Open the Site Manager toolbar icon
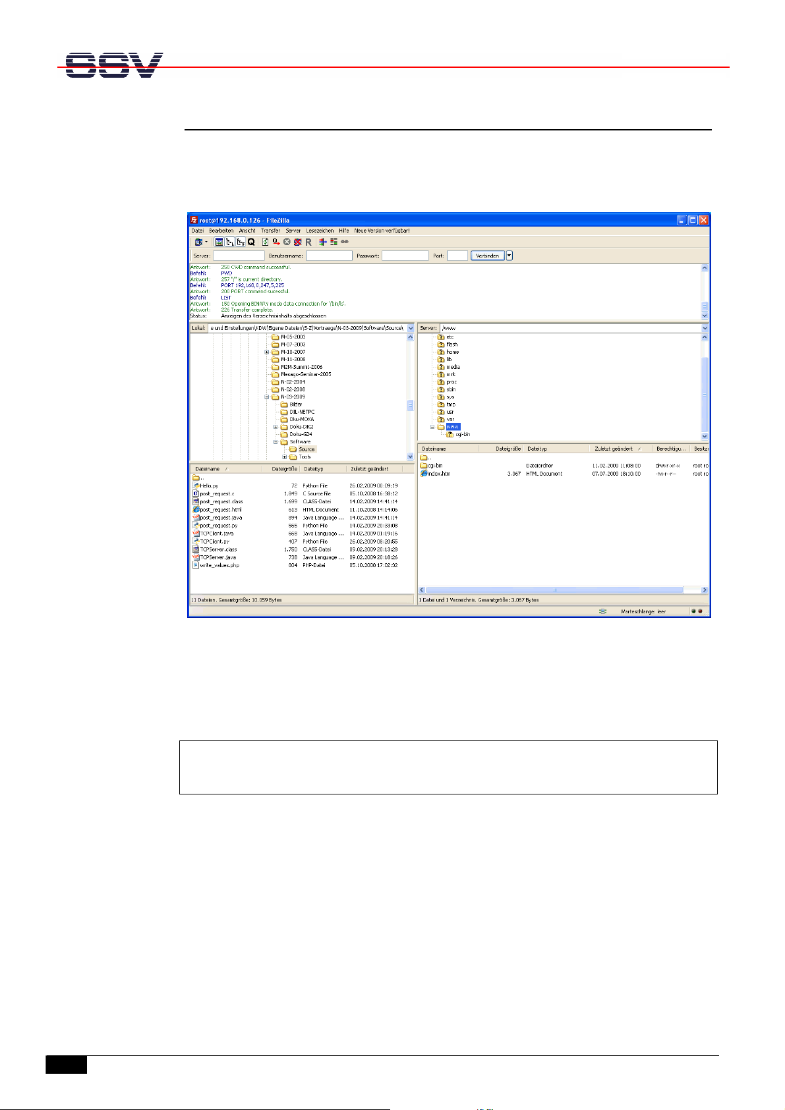This screenshot has height=1110, width=785. click(x=198, y=242)
